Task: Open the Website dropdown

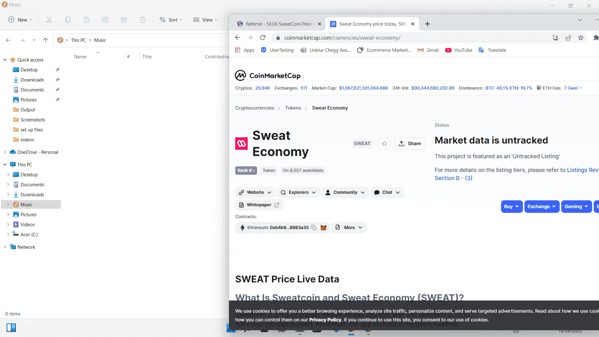Action: click(255, 193)
